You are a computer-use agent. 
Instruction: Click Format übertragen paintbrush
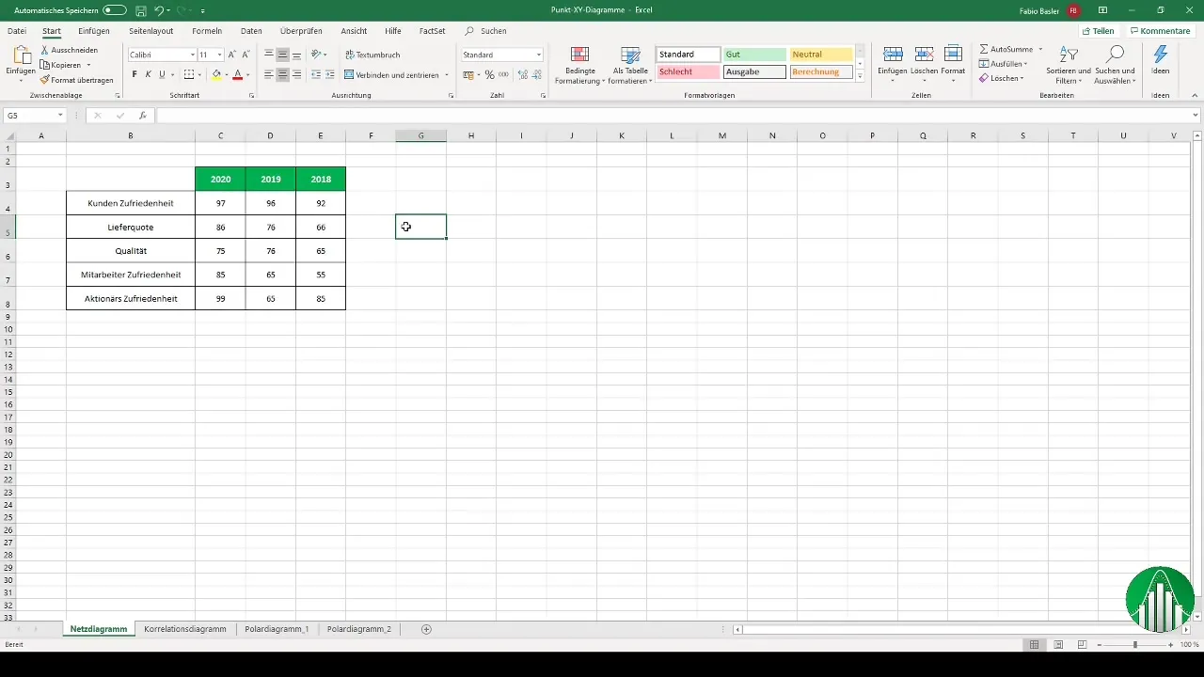tap(45, 80)
